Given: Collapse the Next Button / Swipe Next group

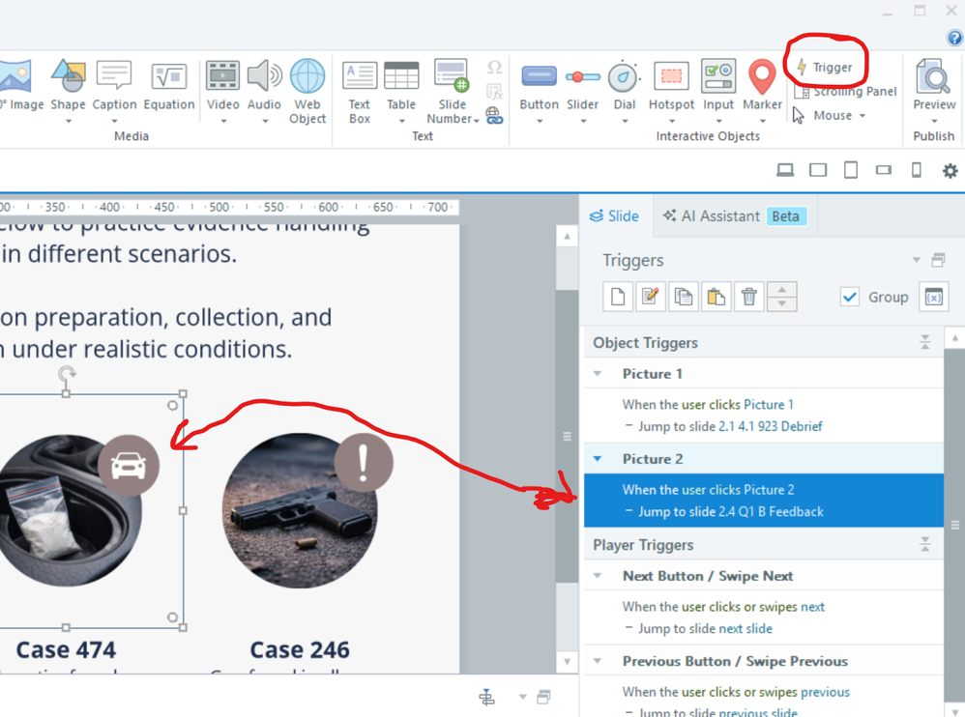Looking at the screenshot, I should click(598, 576).
